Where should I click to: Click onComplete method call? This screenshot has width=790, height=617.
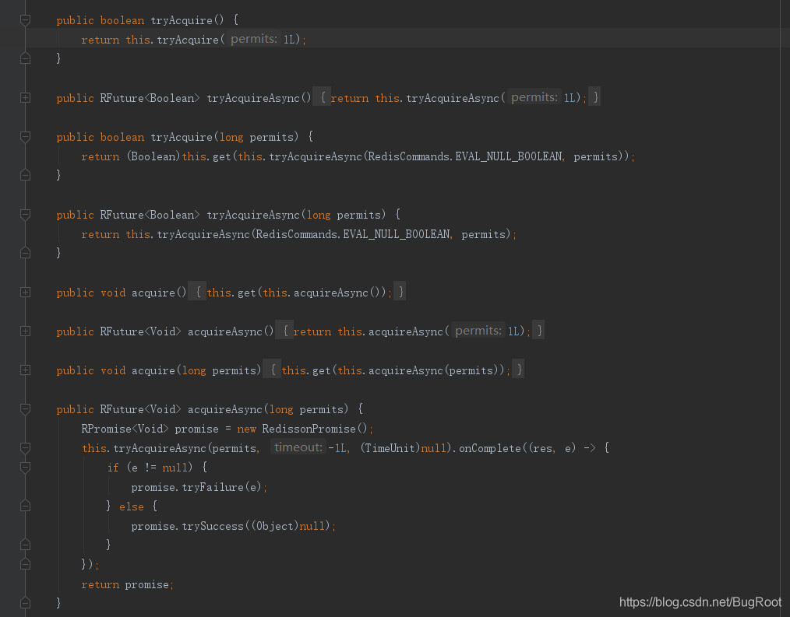tap(490, 448)
